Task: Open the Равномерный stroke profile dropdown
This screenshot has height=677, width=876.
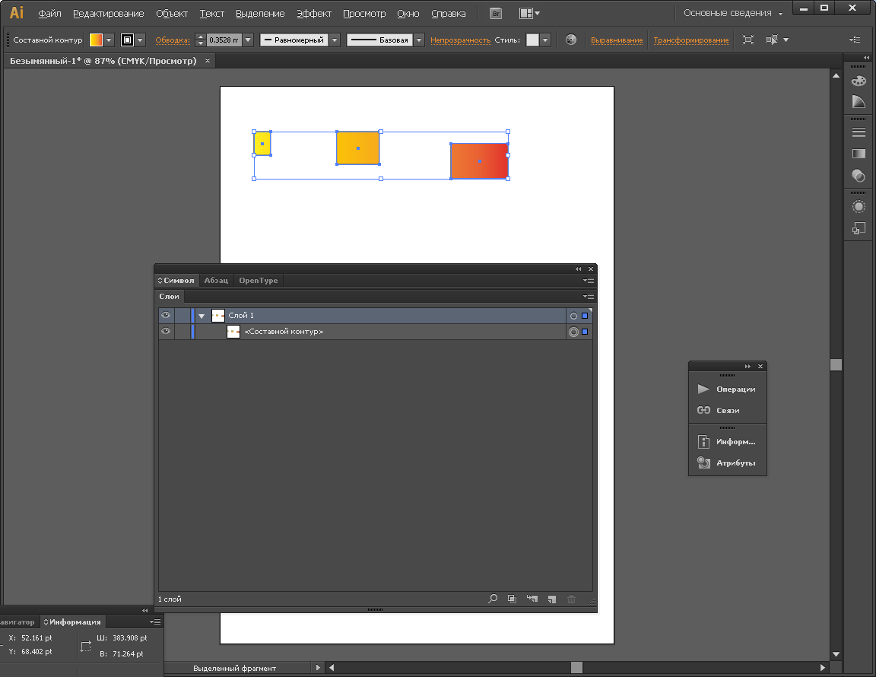Action: pos(335,40)
